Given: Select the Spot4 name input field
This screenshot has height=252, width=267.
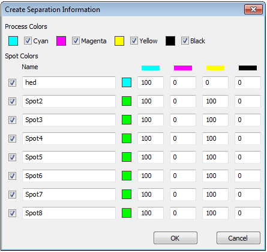Looking at the screenshot, I should coord(69,138).
